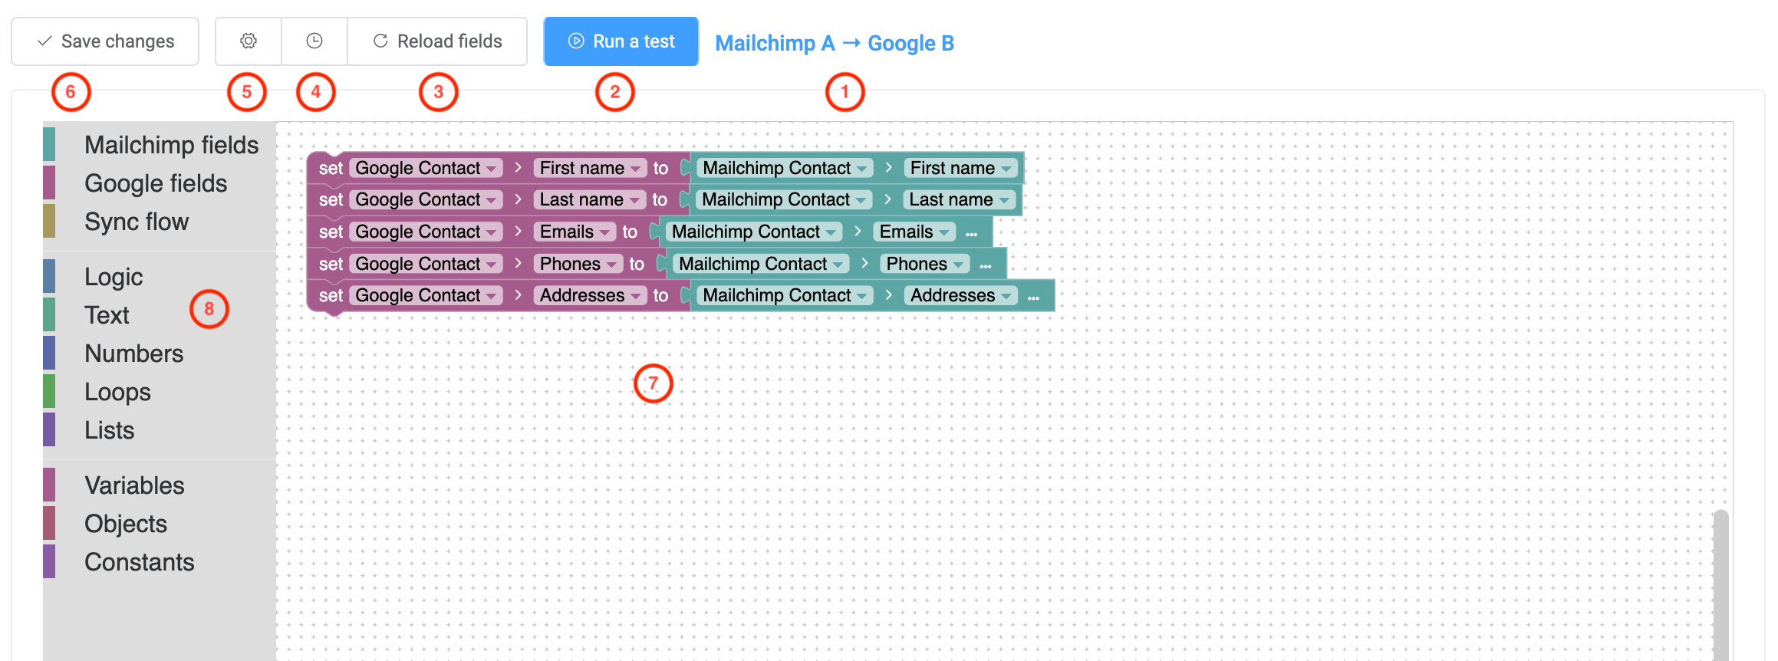
Task: Click green swatch beside Loops
Action: (x=49, y=392)
